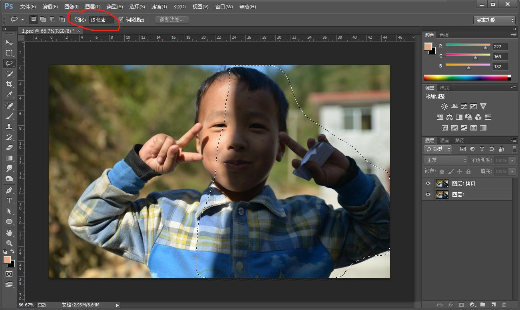Viewport: 520px width, 310px height.
Task: Choose the Horizontal Type tool
Action: pyautogui.click(x=9, y=201)
